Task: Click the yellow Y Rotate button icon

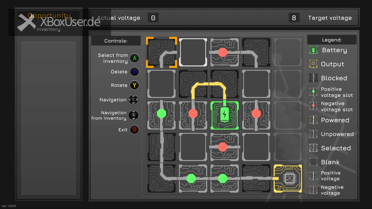Action: pos(134,85)
